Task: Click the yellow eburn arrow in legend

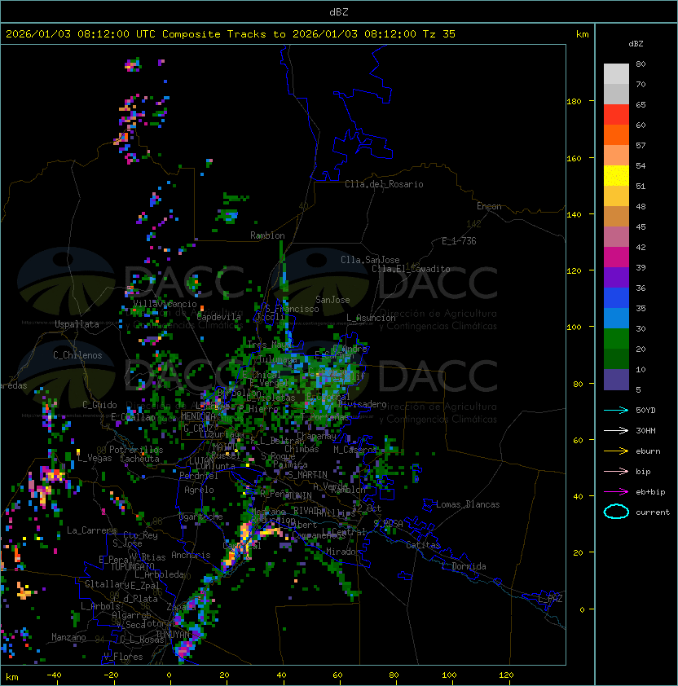Action: 616,451
